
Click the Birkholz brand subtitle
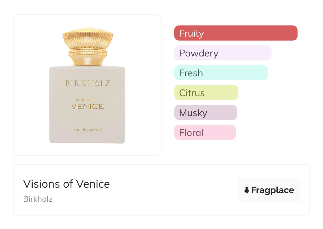click(x=38, y=199)
